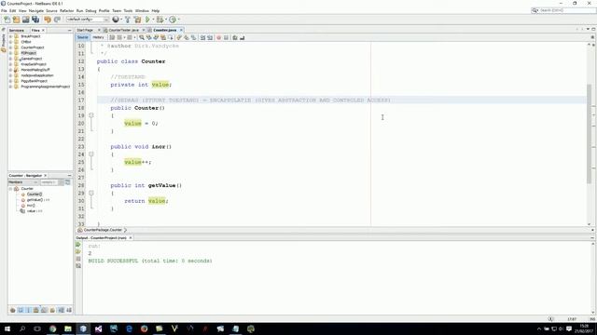Run the project with the green play icon
This screenshot has width=597, height=335.
[x=147, y=20]
